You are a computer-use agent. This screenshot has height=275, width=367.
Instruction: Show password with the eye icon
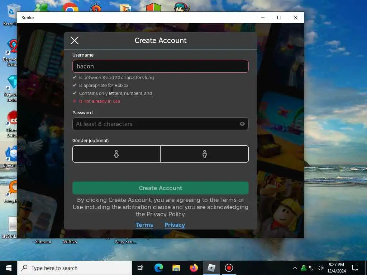(242, 124)
